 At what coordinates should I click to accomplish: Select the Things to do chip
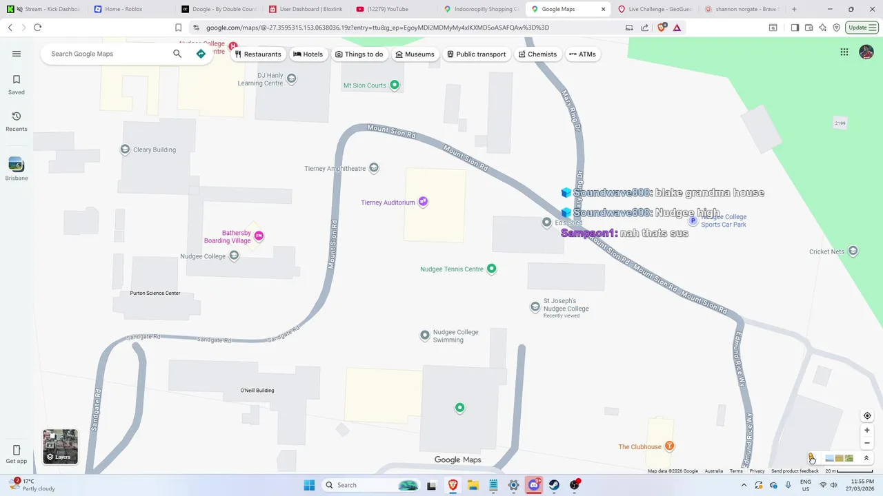(x=359, y=54)
